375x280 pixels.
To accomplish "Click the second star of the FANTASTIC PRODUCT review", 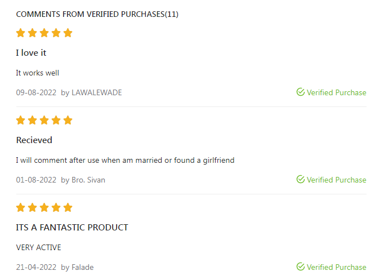I will [x=33, y=207].
